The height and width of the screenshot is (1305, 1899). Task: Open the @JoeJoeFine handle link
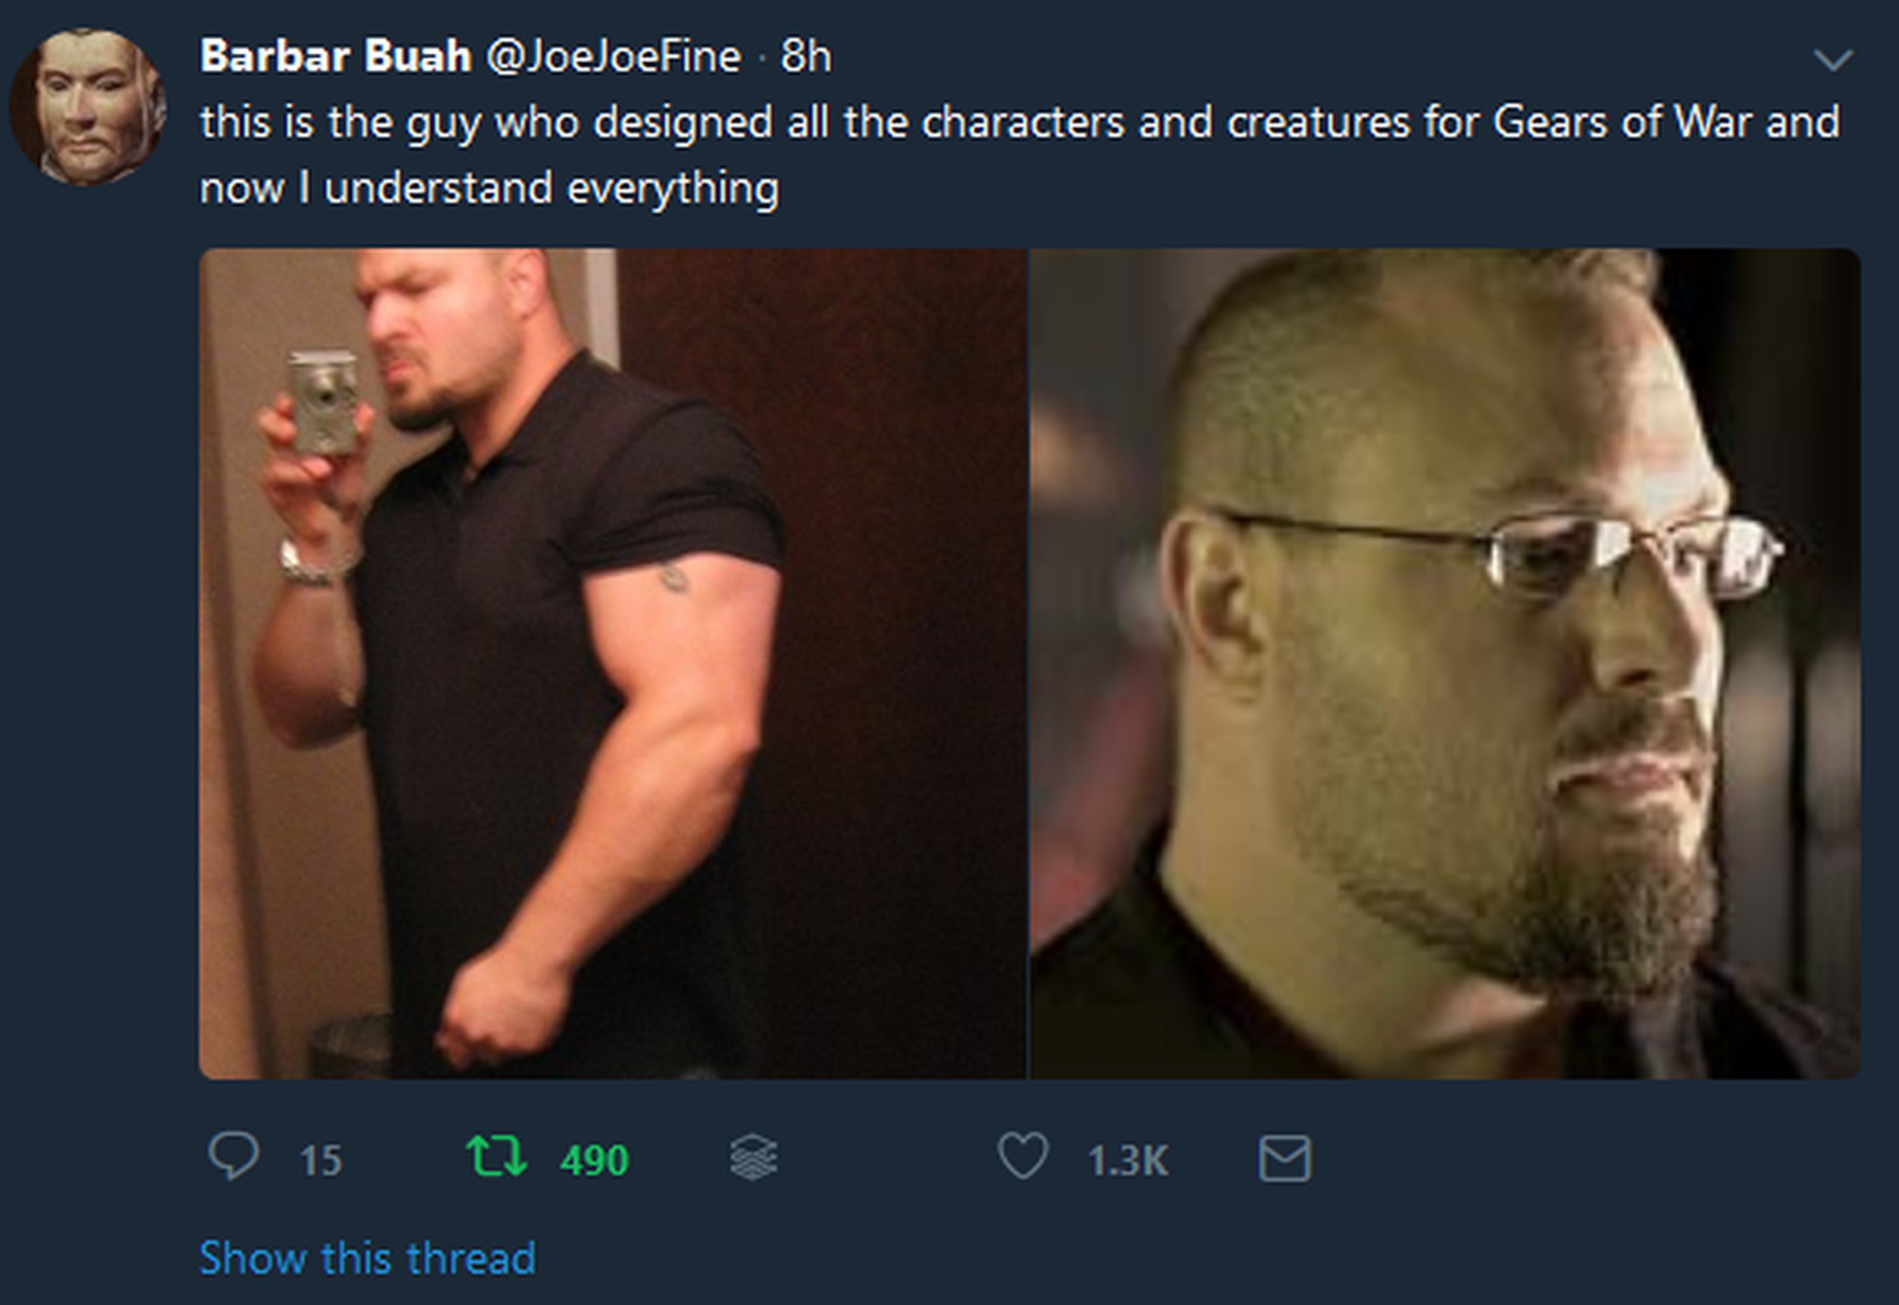point(614,56)
